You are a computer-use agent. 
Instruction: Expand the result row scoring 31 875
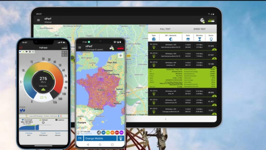(x=214, y=50)
